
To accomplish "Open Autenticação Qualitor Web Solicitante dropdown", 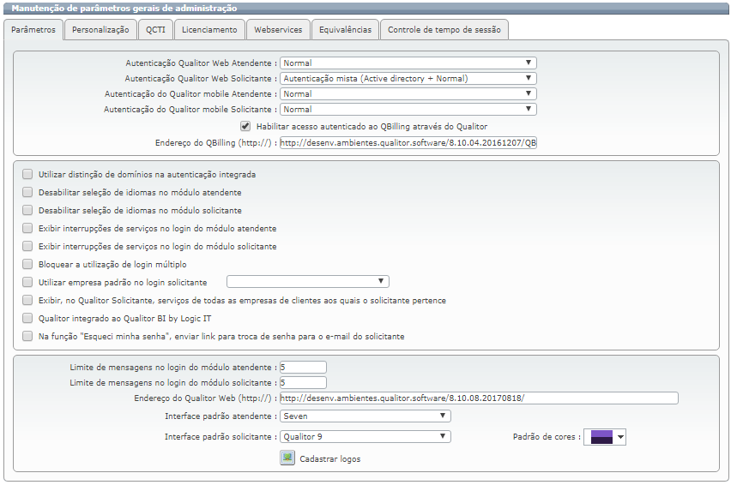I will [x=408, y=78].
